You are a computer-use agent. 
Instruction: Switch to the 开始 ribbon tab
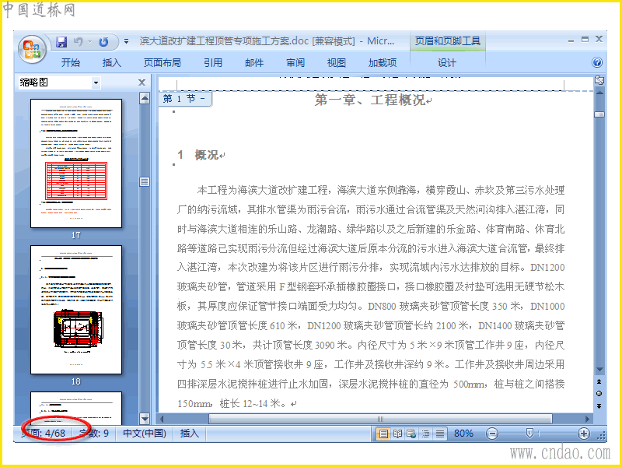tap(71, 63)
